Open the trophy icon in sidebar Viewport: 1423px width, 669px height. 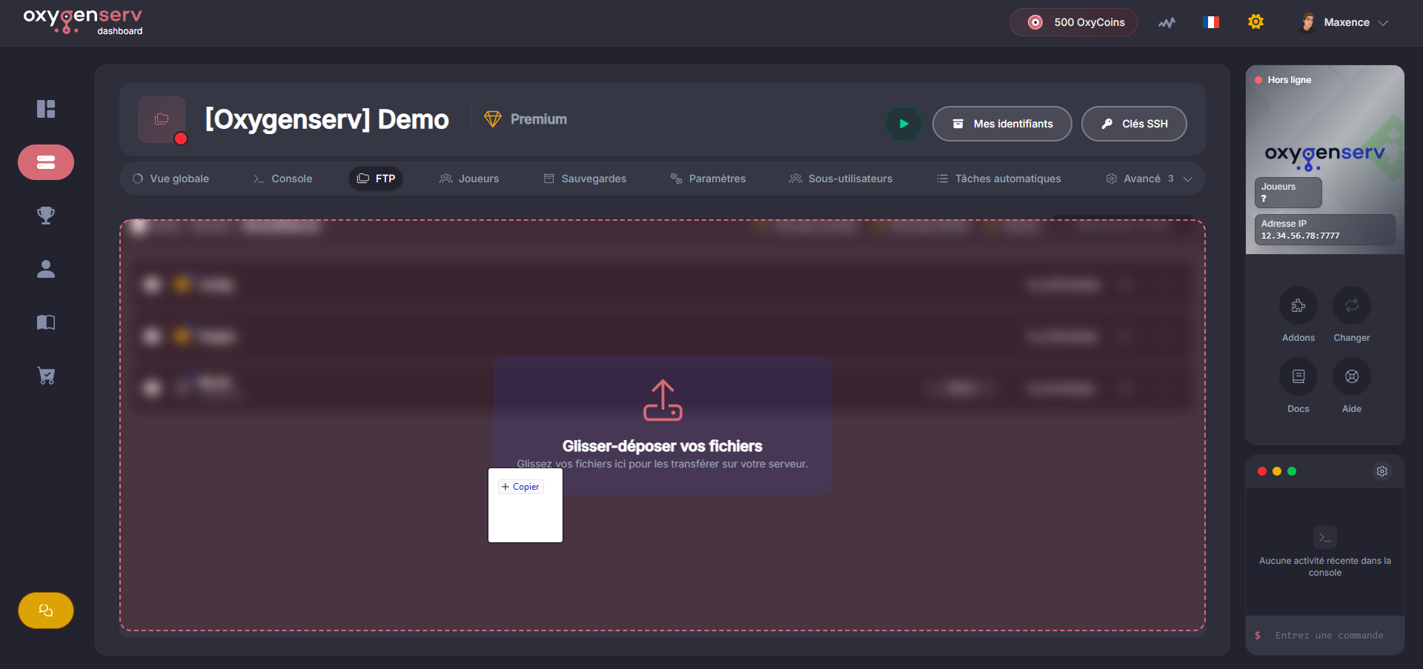coord(46,216)
